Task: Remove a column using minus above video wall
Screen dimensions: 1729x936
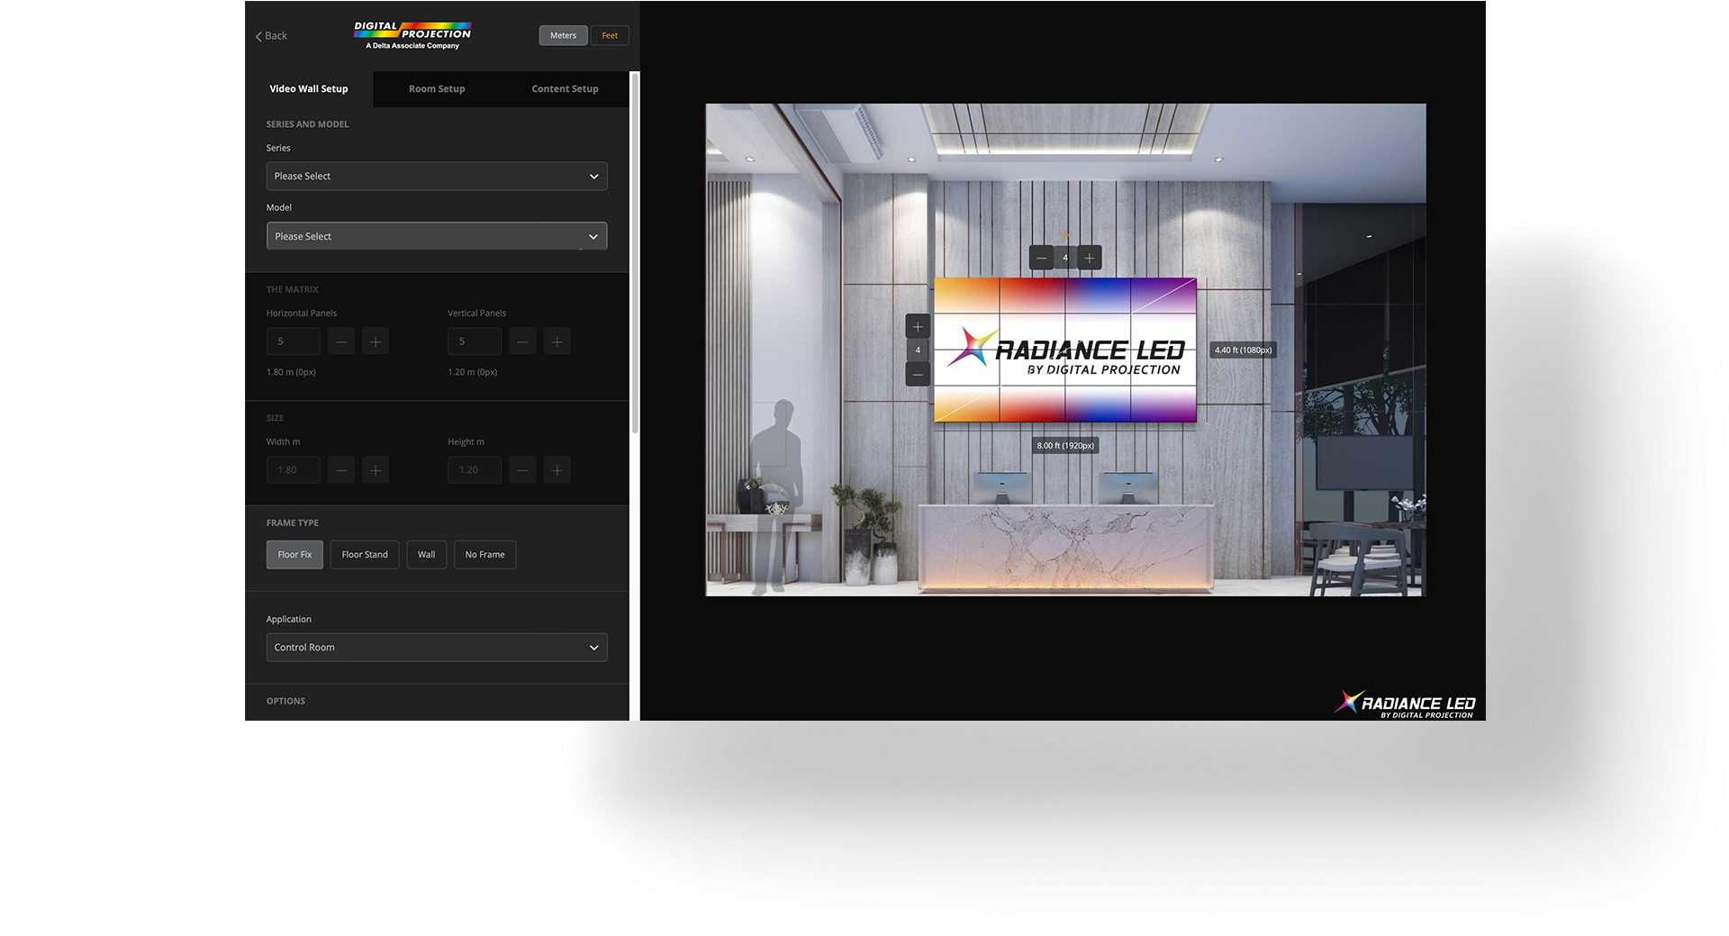Action: point(1042,258)
